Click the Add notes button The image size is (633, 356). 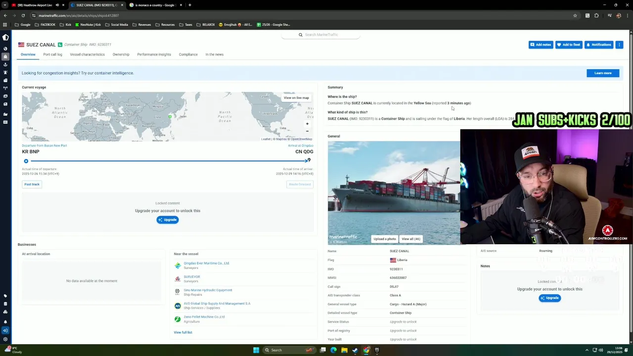pyautogui.click(x=541, y=44)
